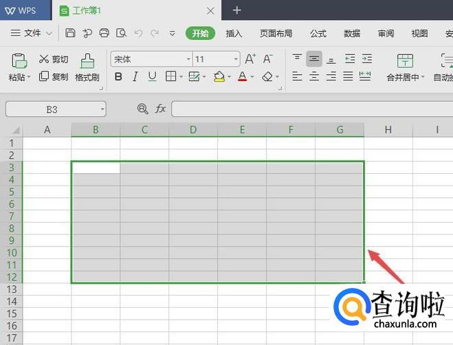453x345 pixels.
Task: Switch to the 数据 Data tab
Action: tap(352, 34)
